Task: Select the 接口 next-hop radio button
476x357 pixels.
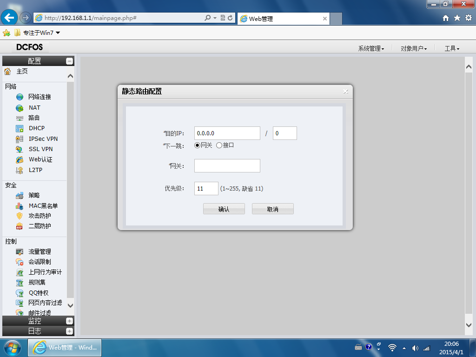Action: click(219, 145)
